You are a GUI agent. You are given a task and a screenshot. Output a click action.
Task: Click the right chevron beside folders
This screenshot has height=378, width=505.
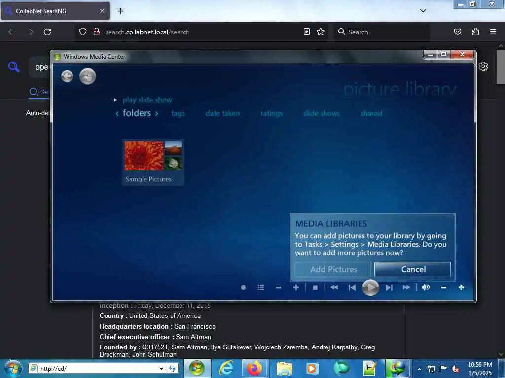pyautogui.click(x=156, y=114)
